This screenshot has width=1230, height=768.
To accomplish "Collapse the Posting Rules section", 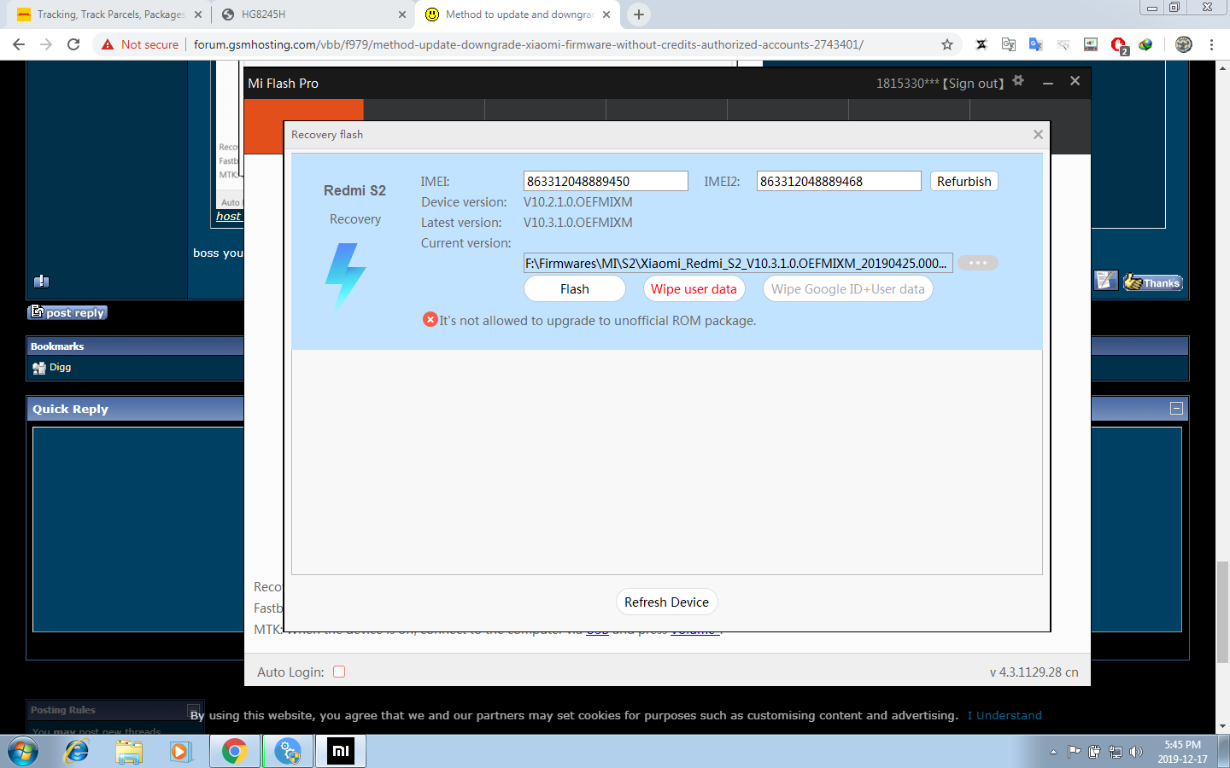I will point(194,710).
